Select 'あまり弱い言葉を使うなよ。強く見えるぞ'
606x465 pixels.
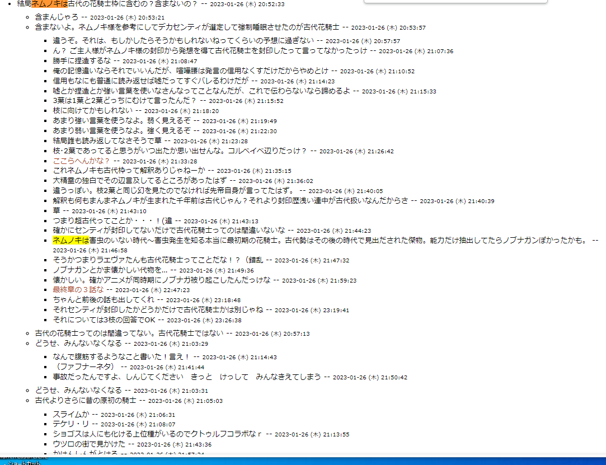click(122, 130)
